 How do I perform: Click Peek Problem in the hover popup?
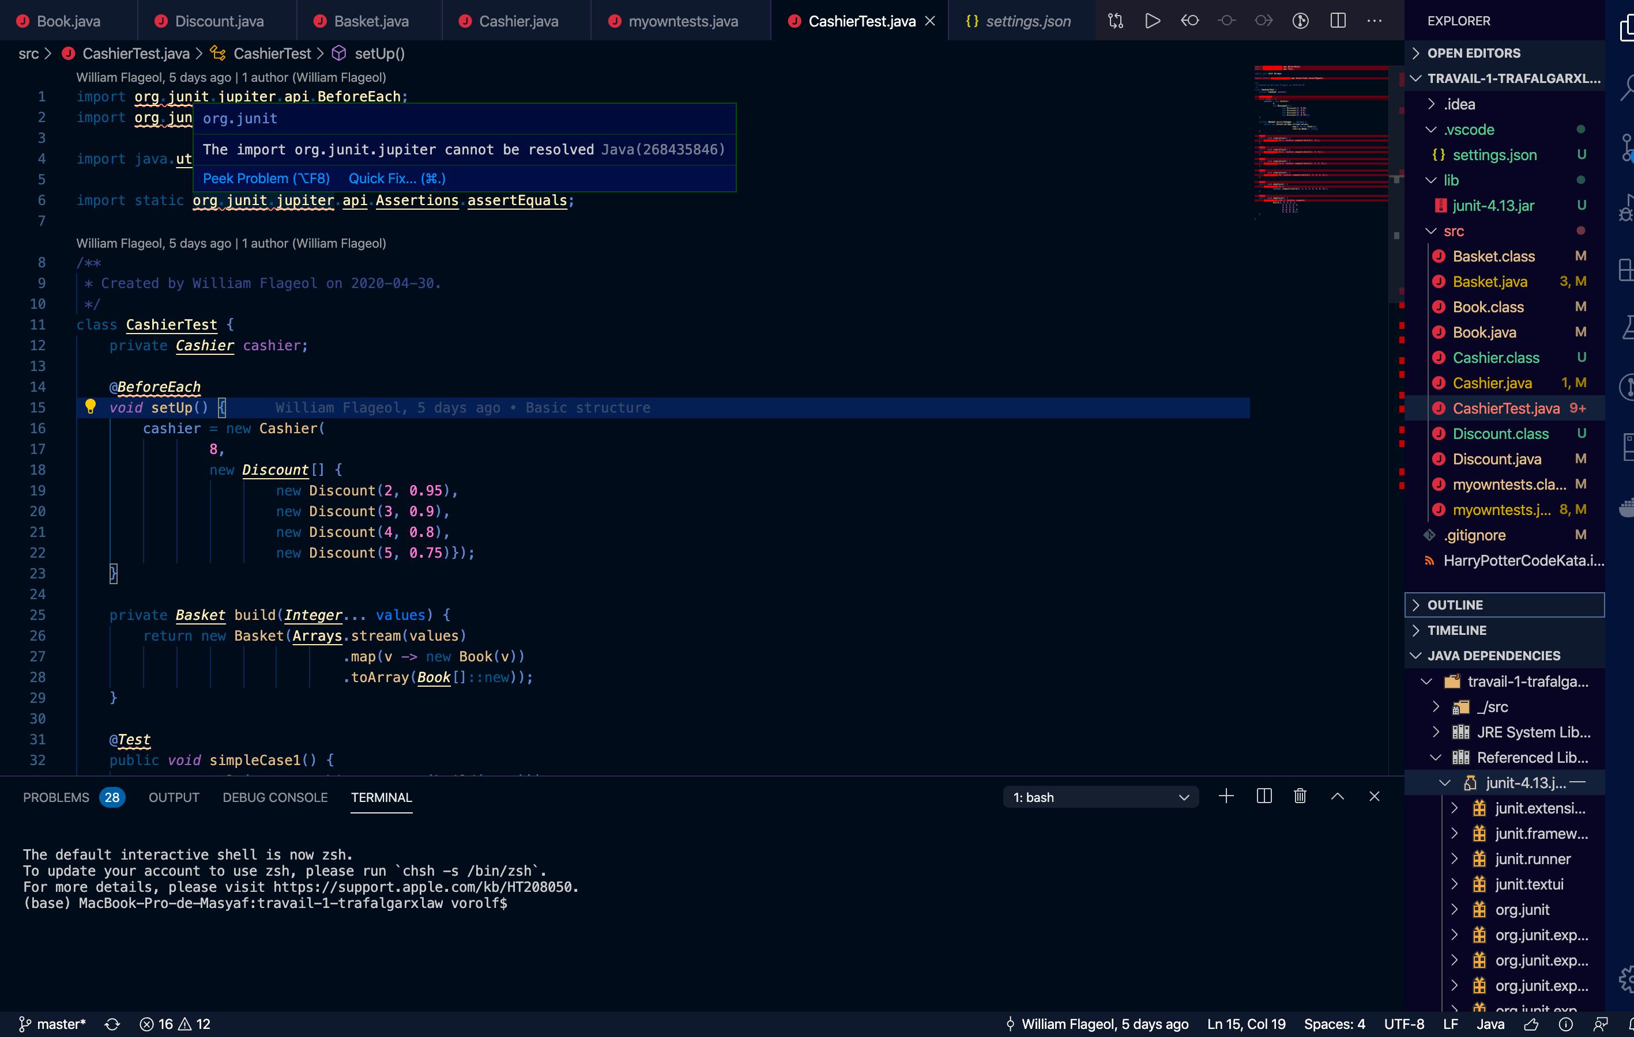(x=266, y=179)
